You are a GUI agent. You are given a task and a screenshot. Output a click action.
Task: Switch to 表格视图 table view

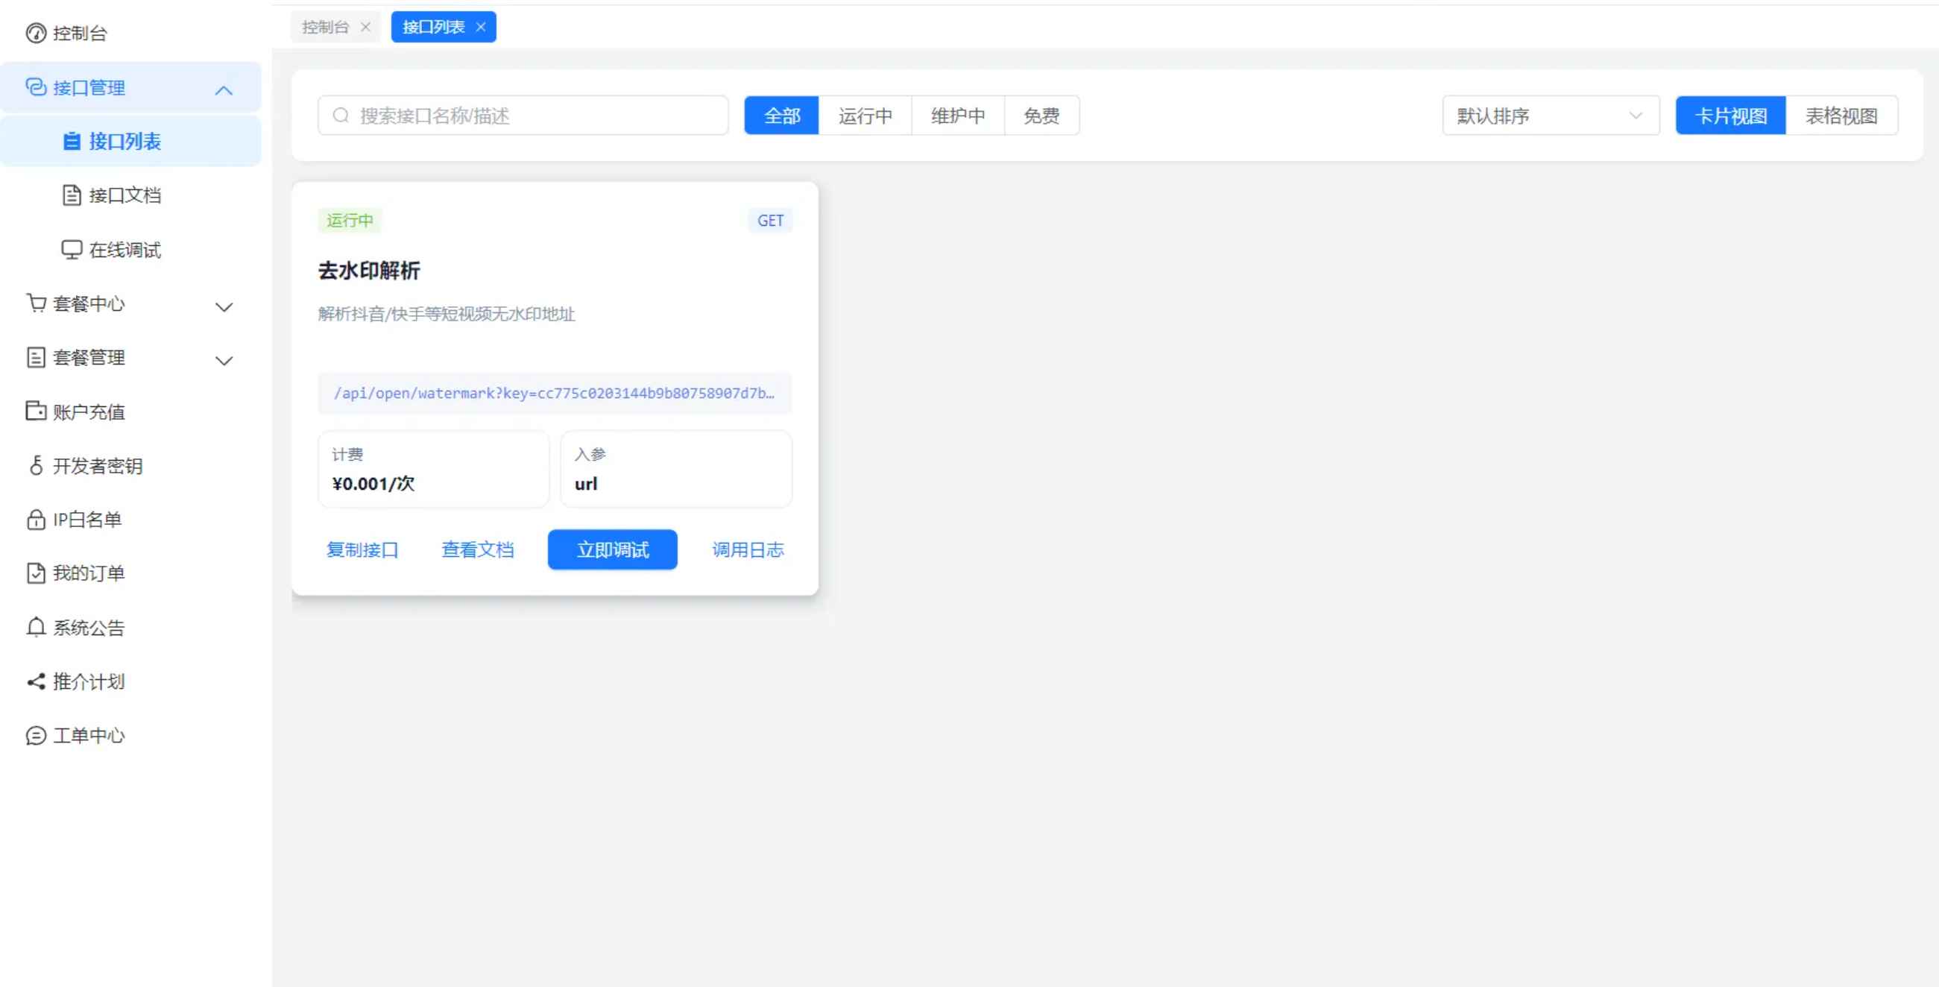click(1841, 116)
